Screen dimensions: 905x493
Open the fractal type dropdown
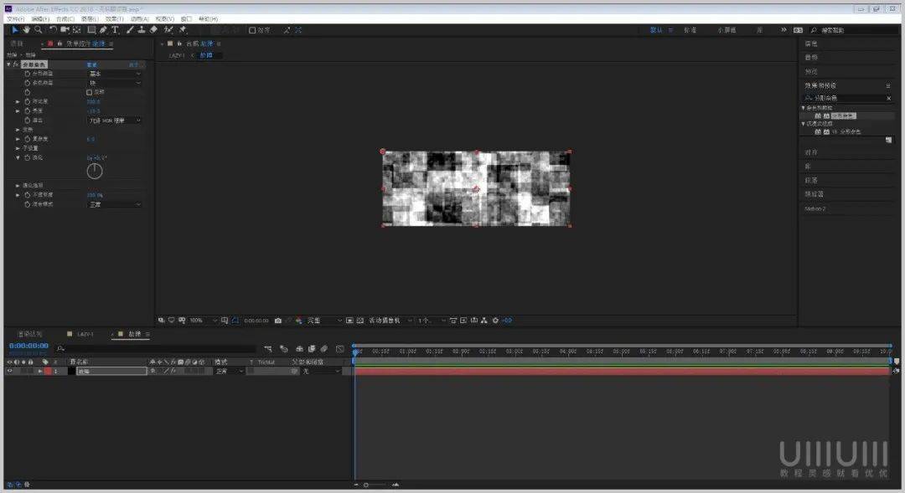tap(114, 74)
